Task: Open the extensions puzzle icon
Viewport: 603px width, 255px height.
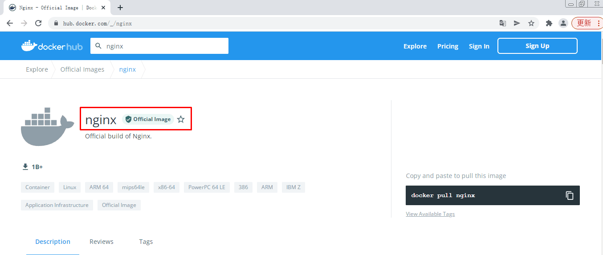Action: coord(549,23)
